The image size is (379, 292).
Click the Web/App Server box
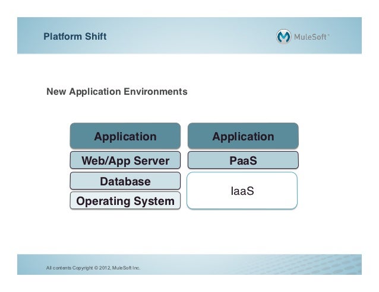(125, 160)
